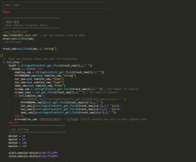Click the commented-out cma="201918.txt" line
Screen dimensions: 196x162
(15, 32)
